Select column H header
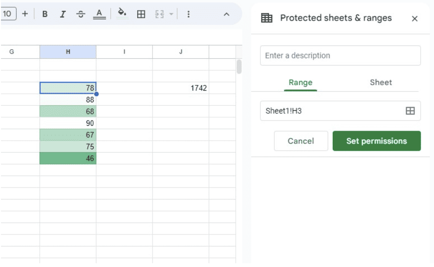This screenshot has width=434, height=267. [x=68, y=52]
